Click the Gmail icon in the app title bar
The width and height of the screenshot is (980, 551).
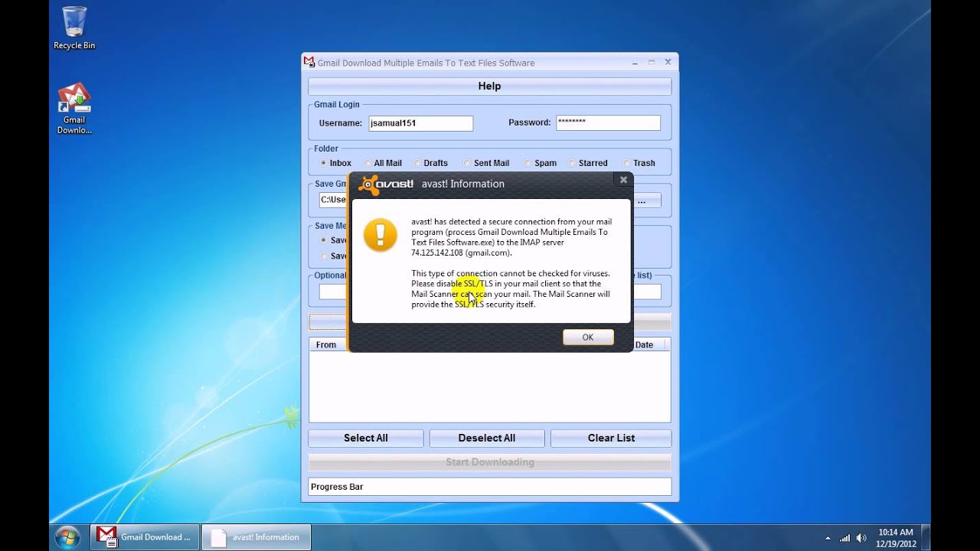click(309, 62)
